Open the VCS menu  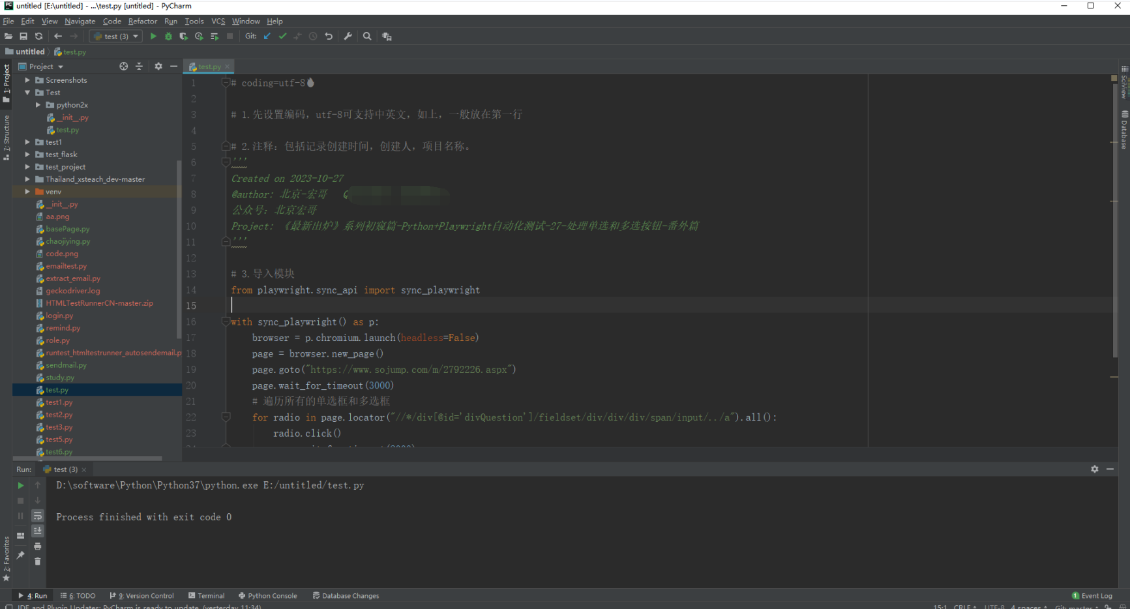point(218,21)
